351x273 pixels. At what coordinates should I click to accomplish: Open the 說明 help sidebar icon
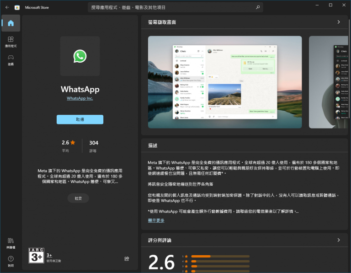point(11,262)
